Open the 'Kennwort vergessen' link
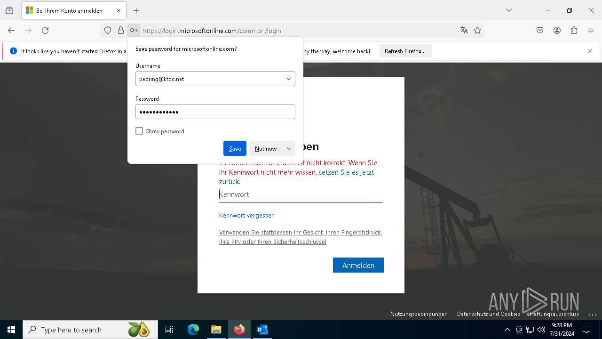Image resolution: width=602 pixels, height=339 pixels. click(x=247, y=215)
